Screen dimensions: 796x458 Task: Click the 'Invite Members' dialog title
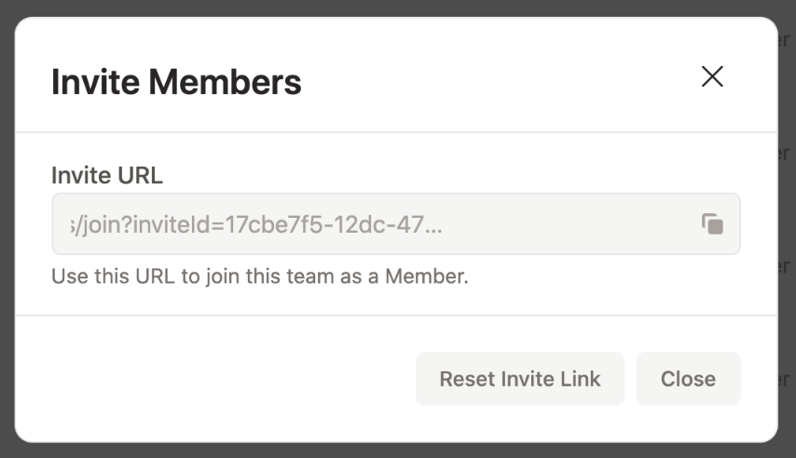pyautogui.click(x=176, y=82)
